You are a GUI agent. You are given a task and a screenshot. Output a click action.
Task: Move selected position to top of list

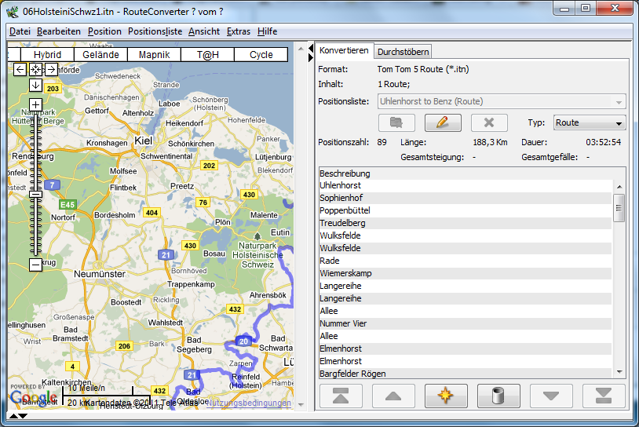click(x=341, y=396)
